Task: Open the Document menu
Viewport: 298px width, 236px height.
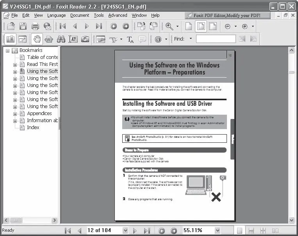Action: pyautogui.click(x=80, y=16)
